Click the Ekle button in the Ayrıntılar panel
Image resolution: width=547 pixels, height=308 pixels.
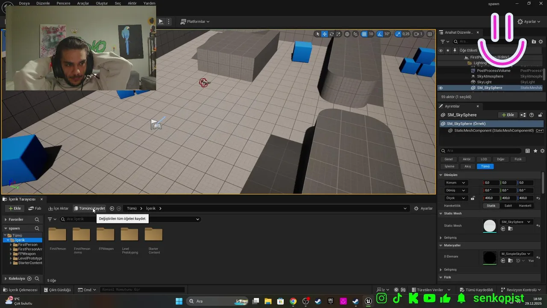[x=508, y=115]
